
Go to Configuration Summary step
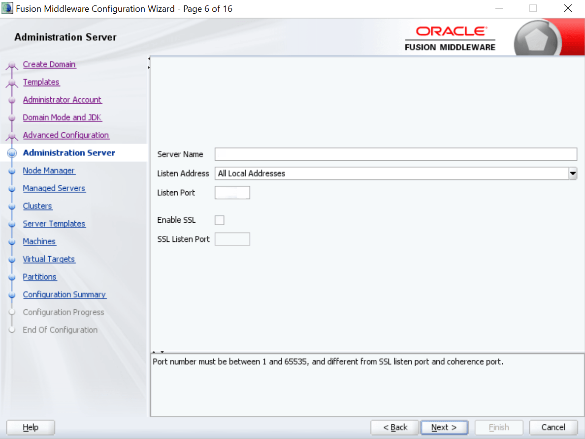[x=65, y=294]
